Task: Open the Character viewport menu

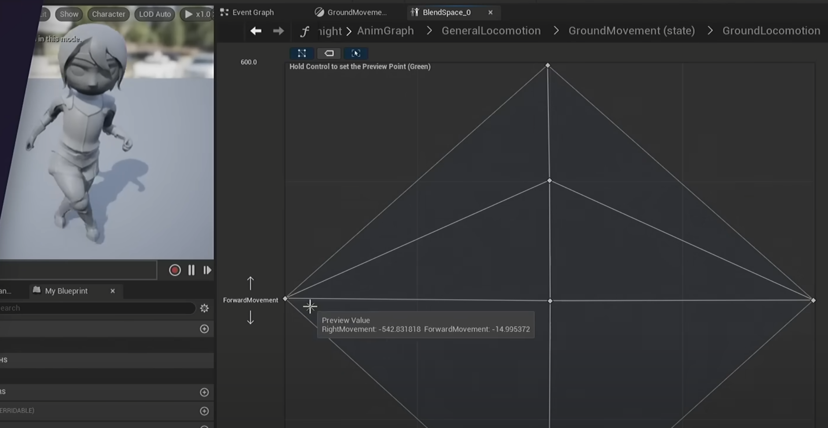Action: tap(108, 14)
